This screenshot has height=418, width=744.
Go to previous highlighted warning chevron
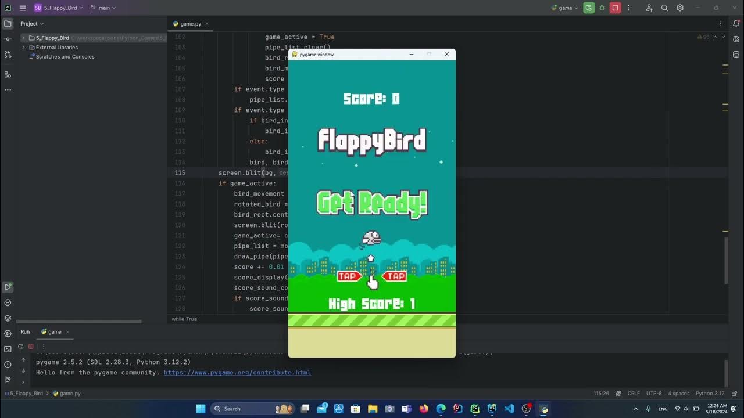pyautogui.click(x=715, y=37)
